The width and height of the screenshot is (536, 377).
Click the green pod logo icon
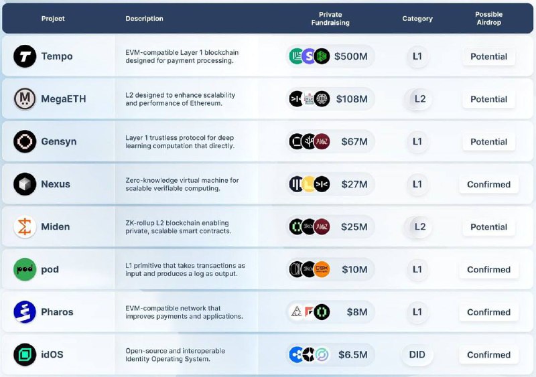tap(25, 269)
